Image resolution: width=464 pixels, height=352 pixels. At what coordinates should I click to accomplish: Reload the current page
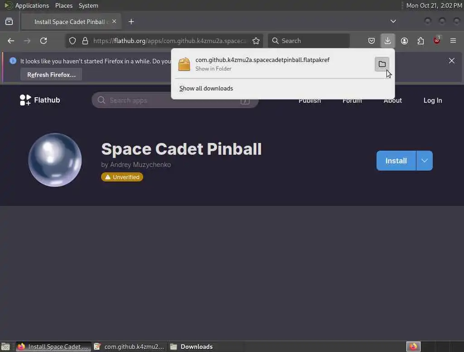(43, 41)
